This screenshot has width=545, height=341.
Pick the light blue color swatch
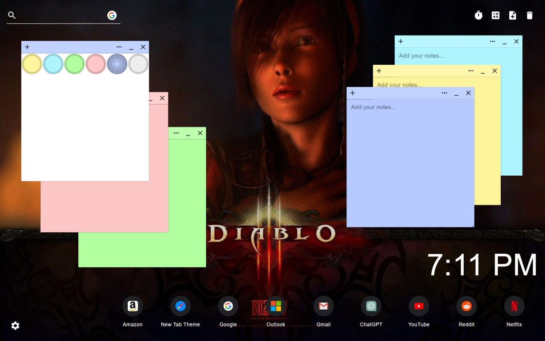(x=53, y=64)
